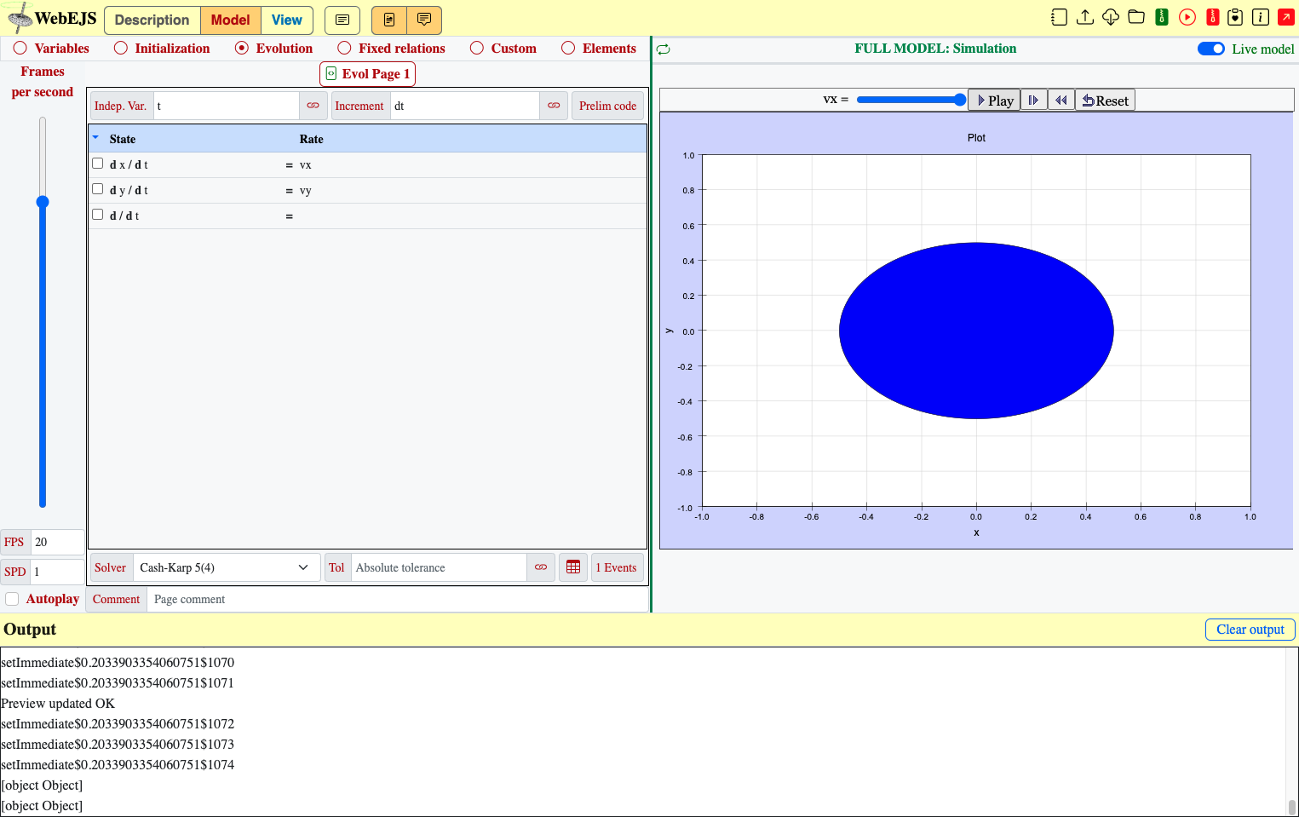Screen dimensions: 1299x817
Task: Open the 1 Events button
Action: click(x=617, y=567)
